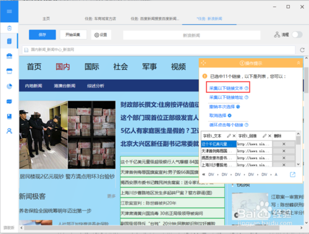Click the A element in breadcrumb path
309x234 pixels.
tap(276, 175)
